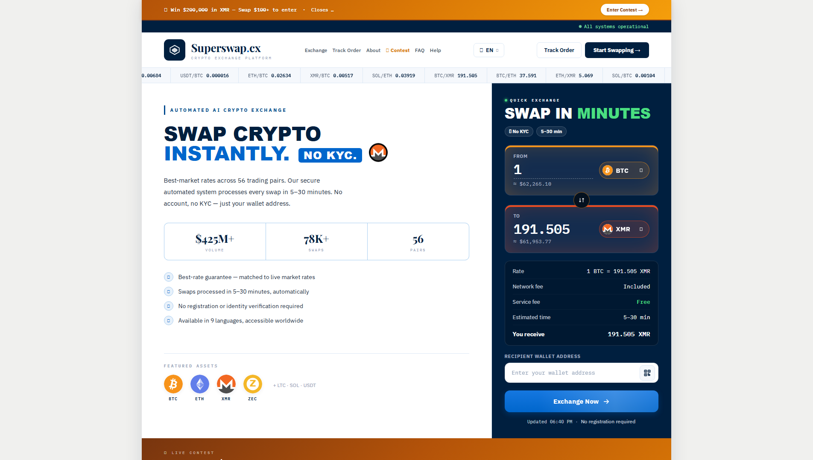Click the Network fee 'Included' value
The height and width of the screenshot is (460, 813).
pos(637,287)
